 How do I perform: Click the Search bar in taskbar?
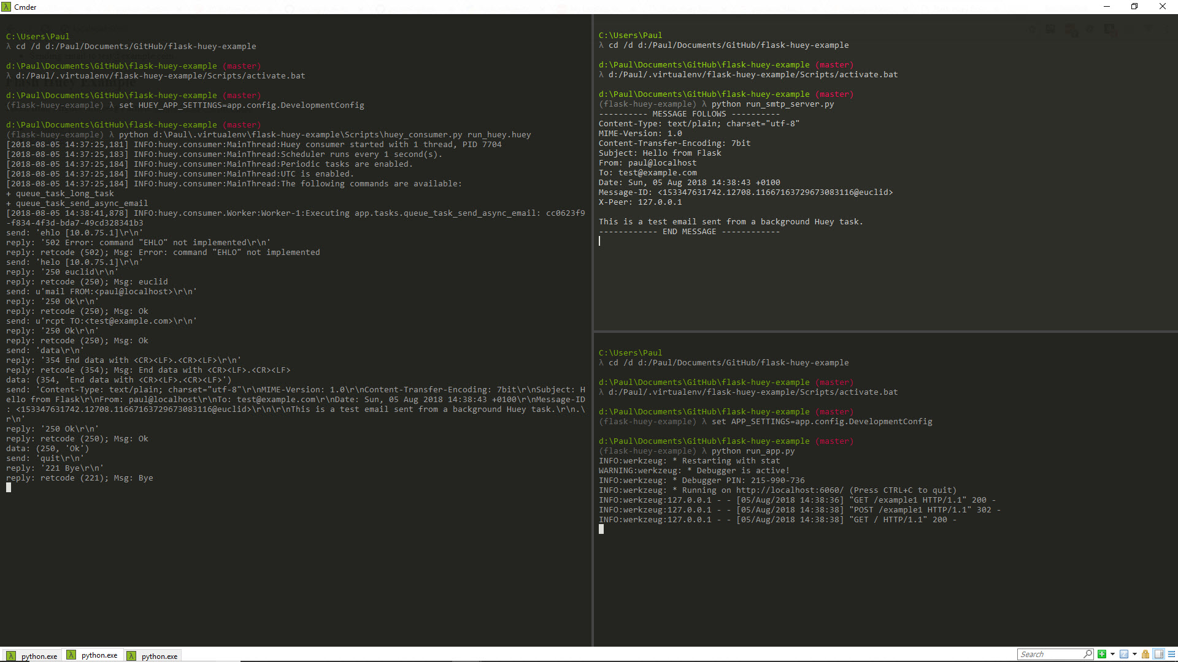point(1051,654)
